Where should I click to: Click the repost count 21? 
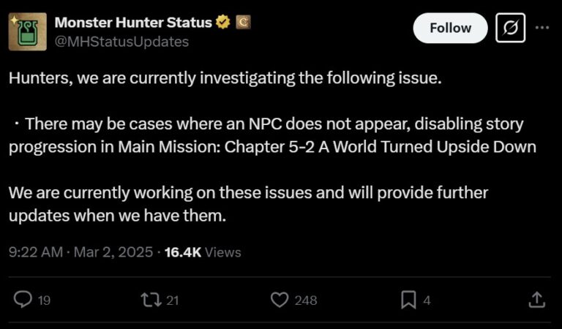173,300
